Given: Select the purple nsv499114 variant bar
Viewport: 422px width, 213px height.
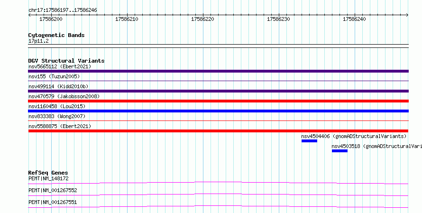Looking at the screenshot, I should pos(218,91).
